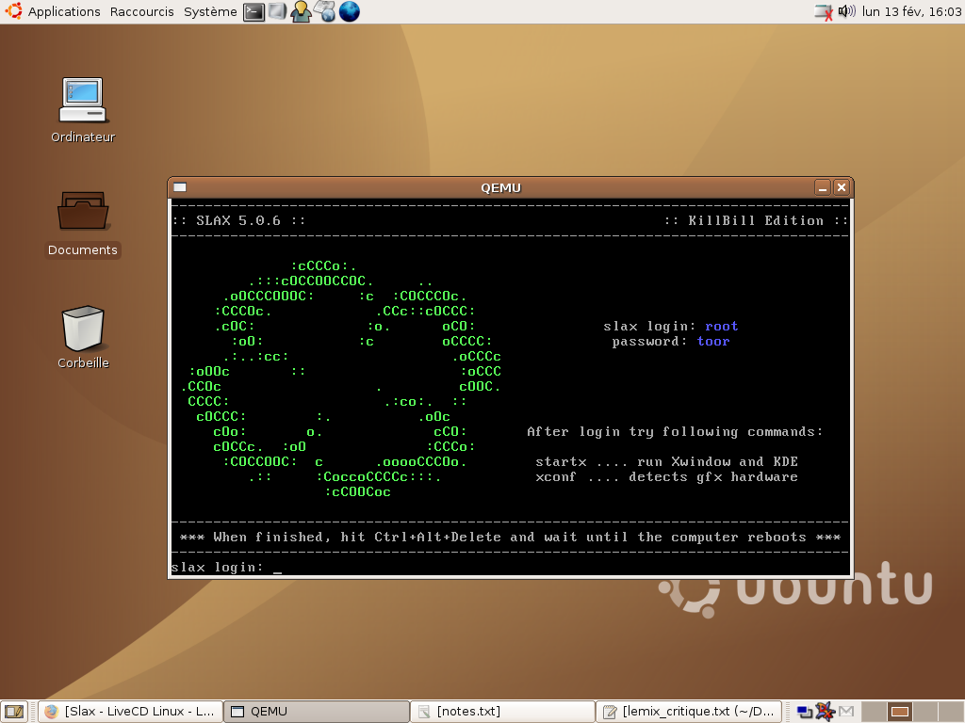The width and height of the screenshot is (965, 723).
Task: Click the 'KillBill Edition' header text
Action: (756, 220)
